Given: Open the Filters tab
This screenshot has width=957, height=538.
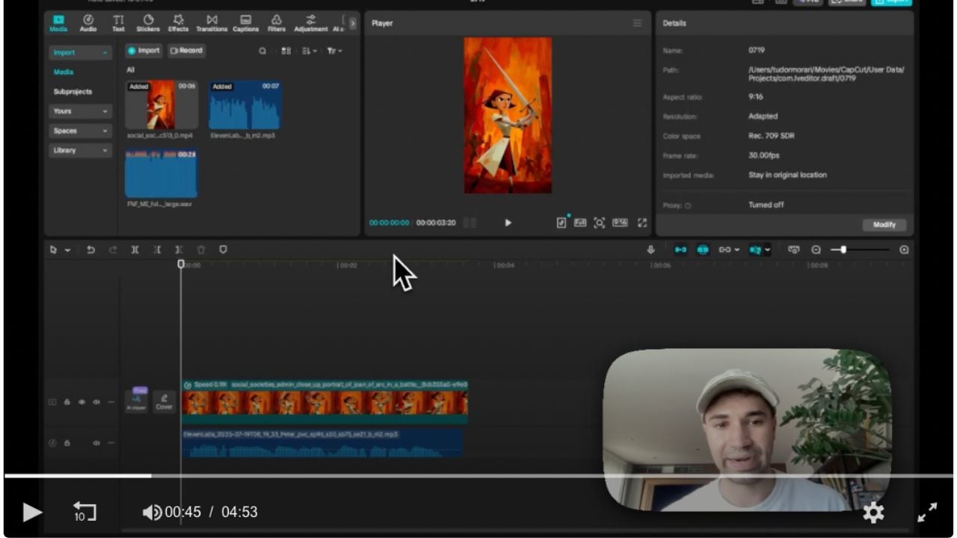Looking at the screenshot, I should (277, 23).
